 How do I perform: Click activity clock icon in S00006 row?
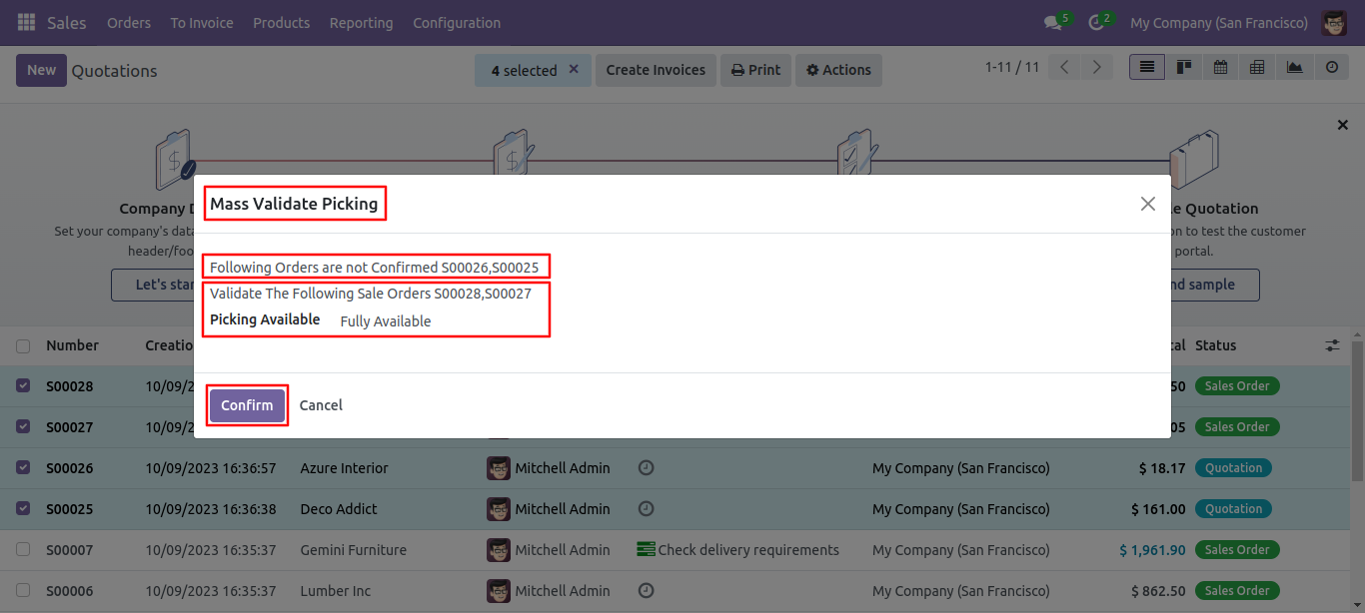646,590
